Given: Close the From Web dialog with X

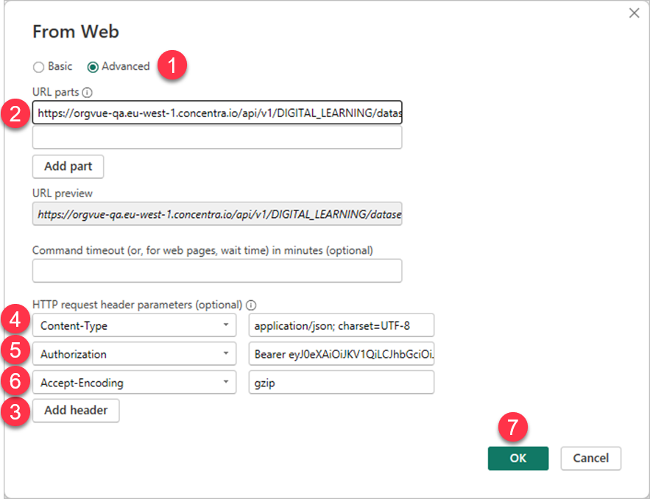Looking at the screenshot, I should click(x=633, y=13).
